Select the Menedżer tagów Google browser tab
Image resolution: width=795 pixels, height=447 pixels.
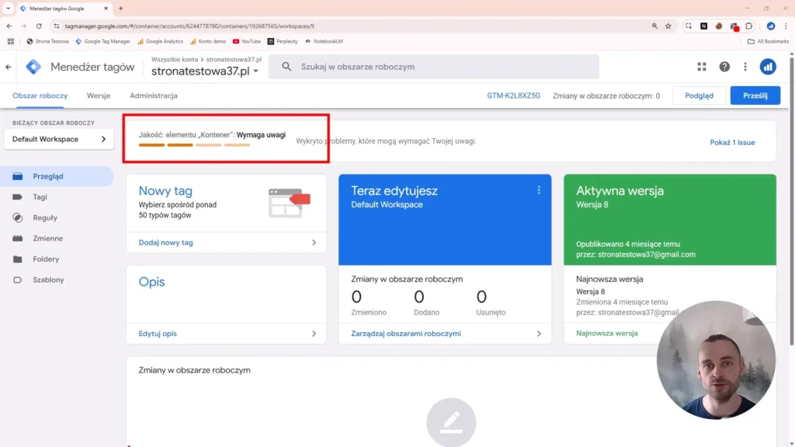point(64,9)
